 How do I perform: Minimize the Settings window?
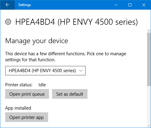pos(116,5)
